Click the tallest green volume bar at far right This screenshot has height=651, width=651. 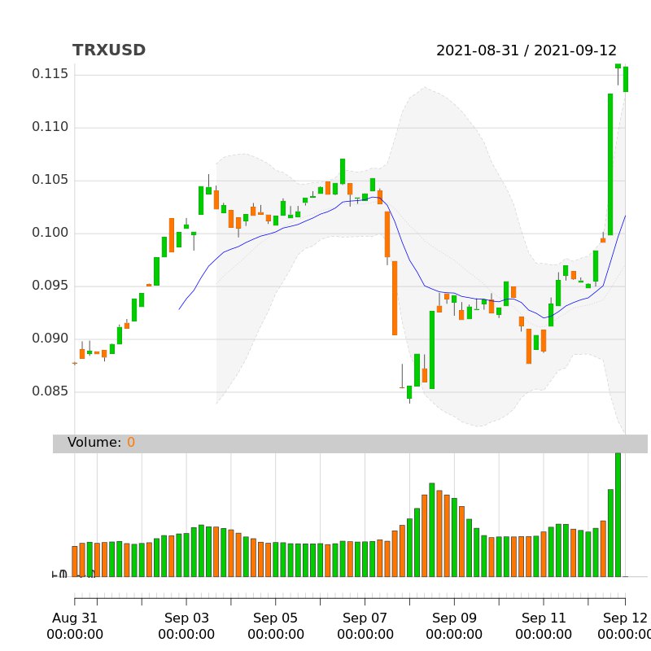pos(618,515)
